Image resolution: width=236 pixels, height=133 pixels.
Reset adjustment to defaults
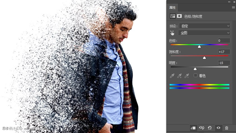pyautogui.click(x=210, y=128)
